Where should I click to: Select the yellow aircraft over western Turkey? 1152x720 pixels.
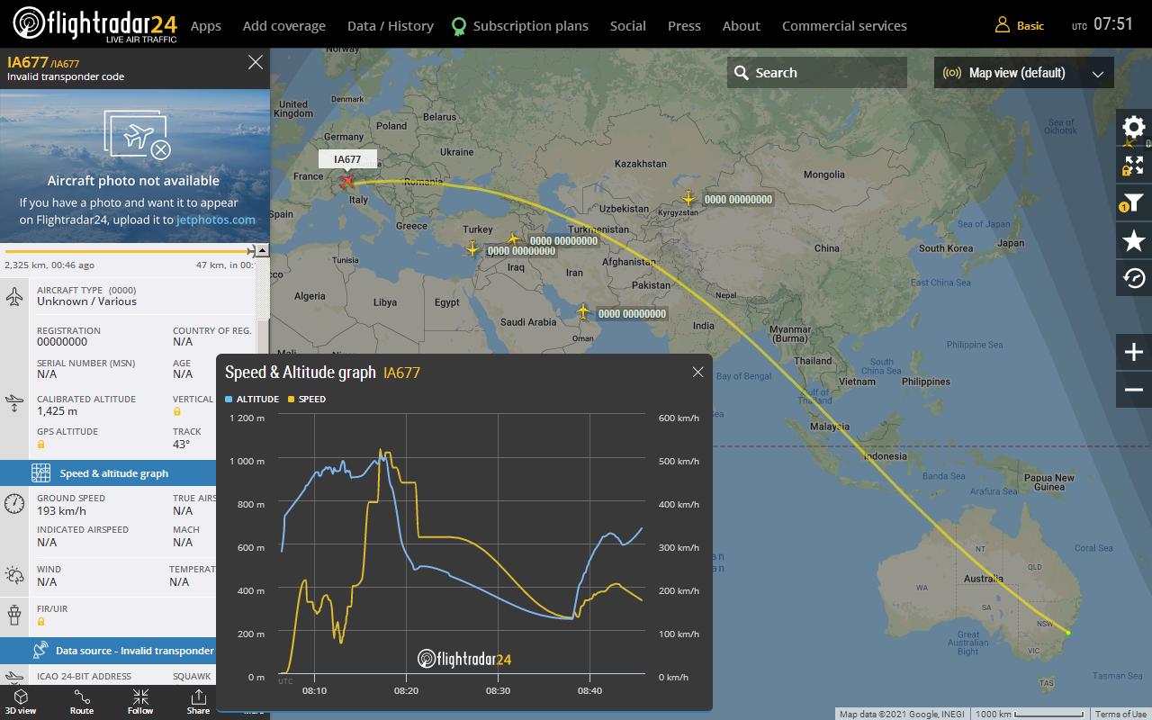click(472, 247)
